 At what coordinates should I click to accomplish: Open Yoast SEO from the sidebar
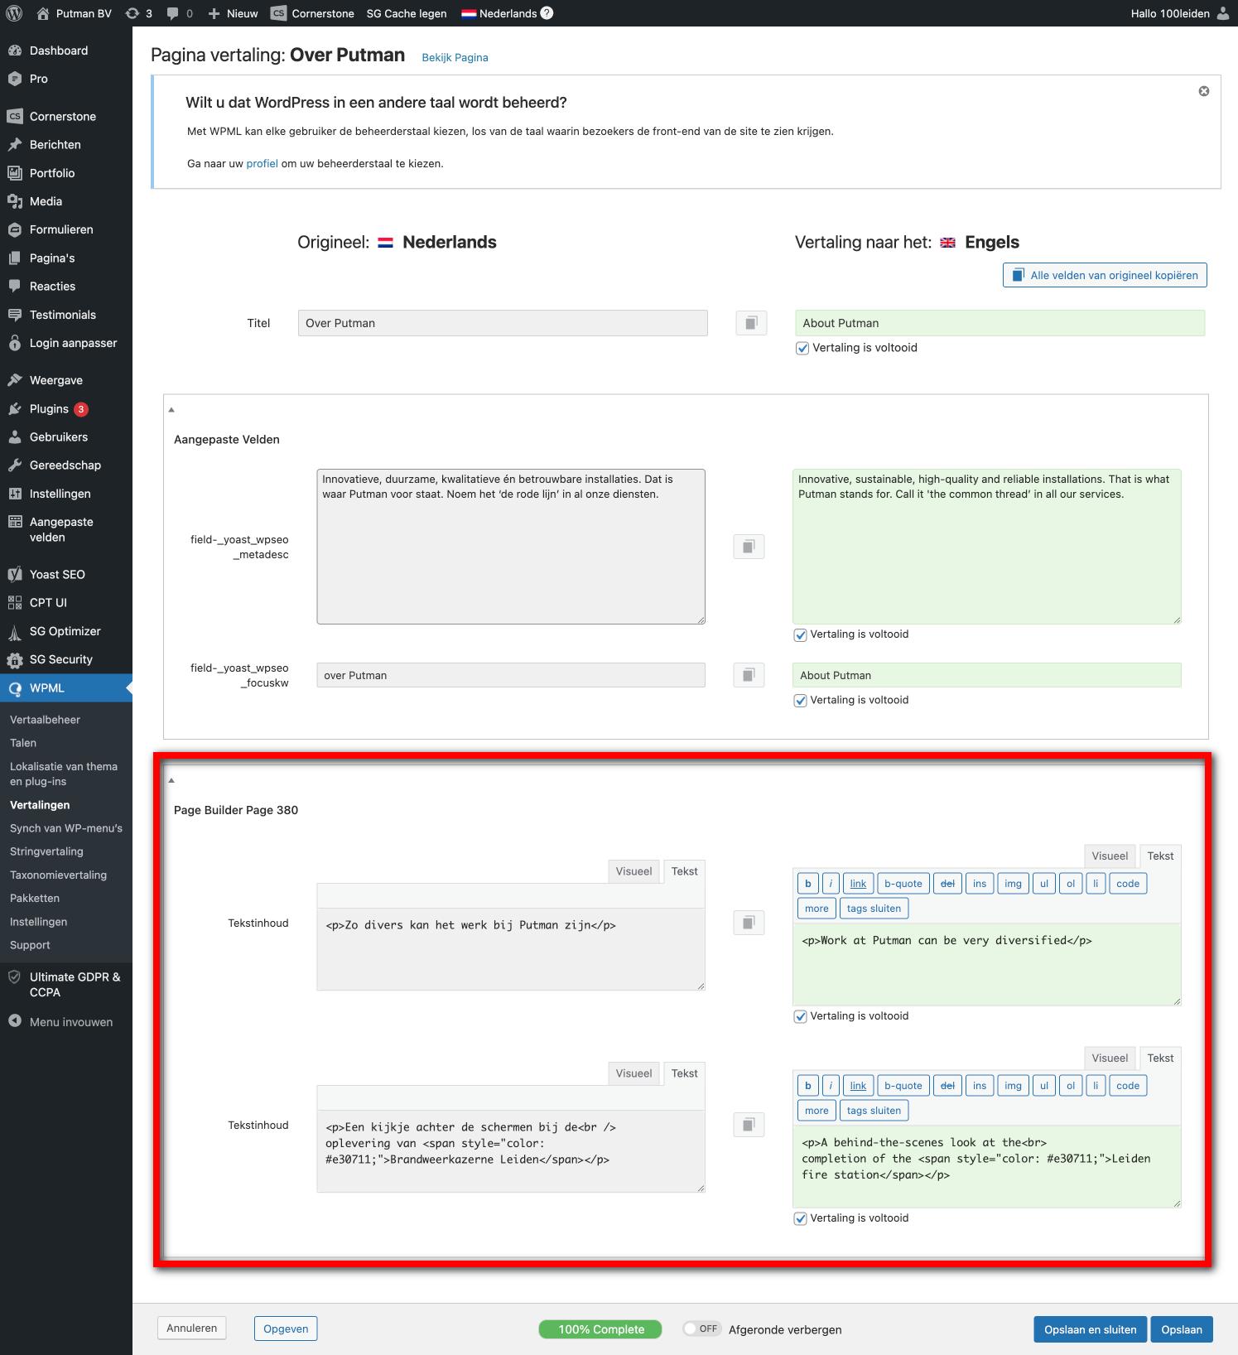pos(57,574)
